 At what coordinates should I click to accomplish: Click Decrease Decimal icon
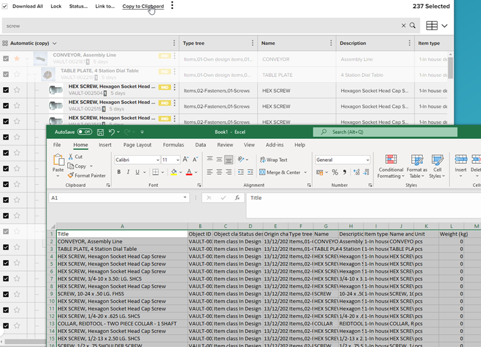pyautogui.click(x=366, y=172)
